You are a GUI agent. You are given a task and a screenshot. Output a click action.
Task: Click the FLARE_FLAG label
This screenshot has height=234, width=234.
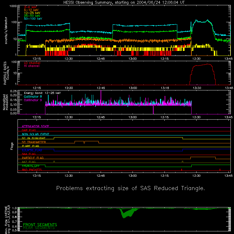coord(30,146)
